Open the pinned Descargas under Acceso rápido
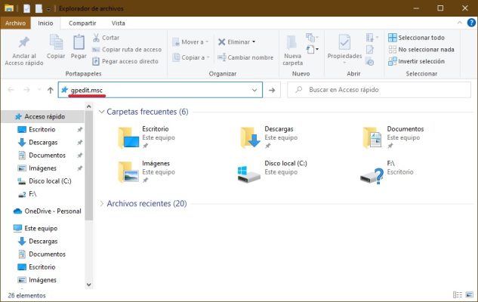Viewport: 478px width, 302px height. [43, 142]
